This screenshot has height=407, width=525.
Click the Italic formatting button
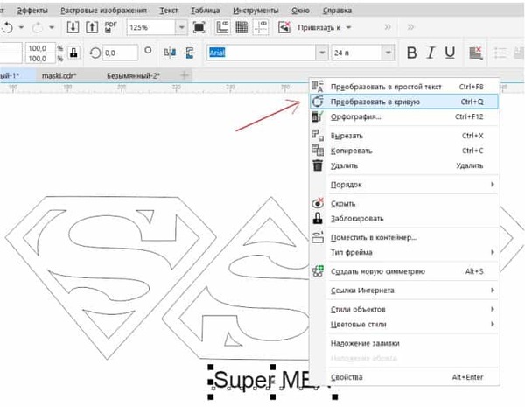coord(431,53)
